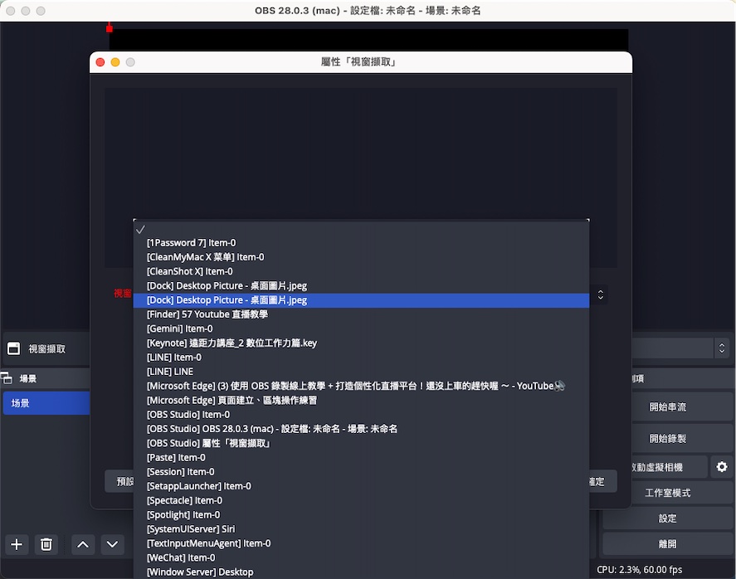Viewport: 736px width, 579px height.
Task: Open virtual camera settings gear icon
Action: 722,467
